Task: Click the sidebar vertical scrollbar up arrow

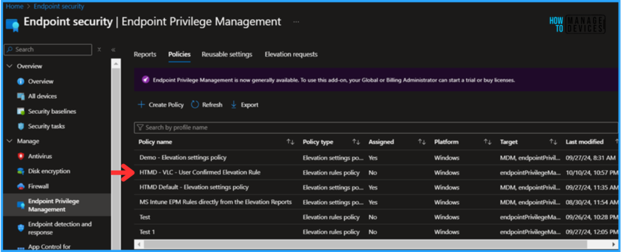Action: click(116, 64)
